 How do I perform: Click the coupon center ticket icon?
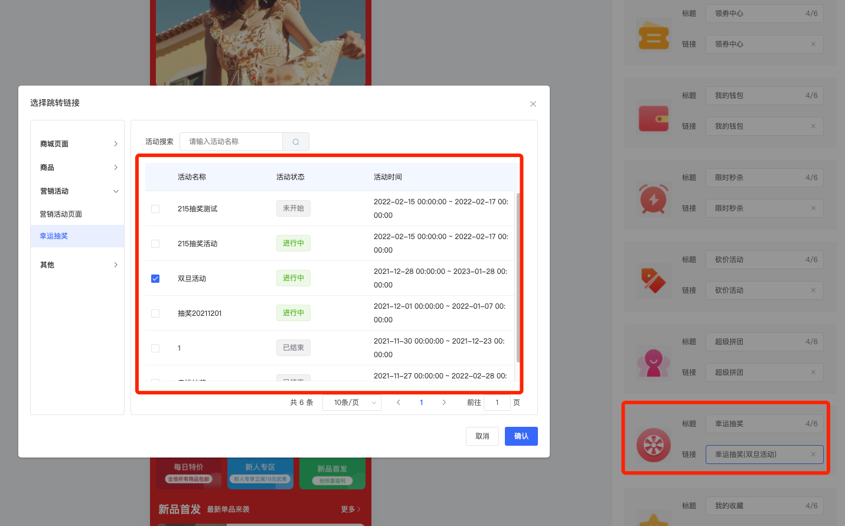pyautogui.click(x=653, y=37)
